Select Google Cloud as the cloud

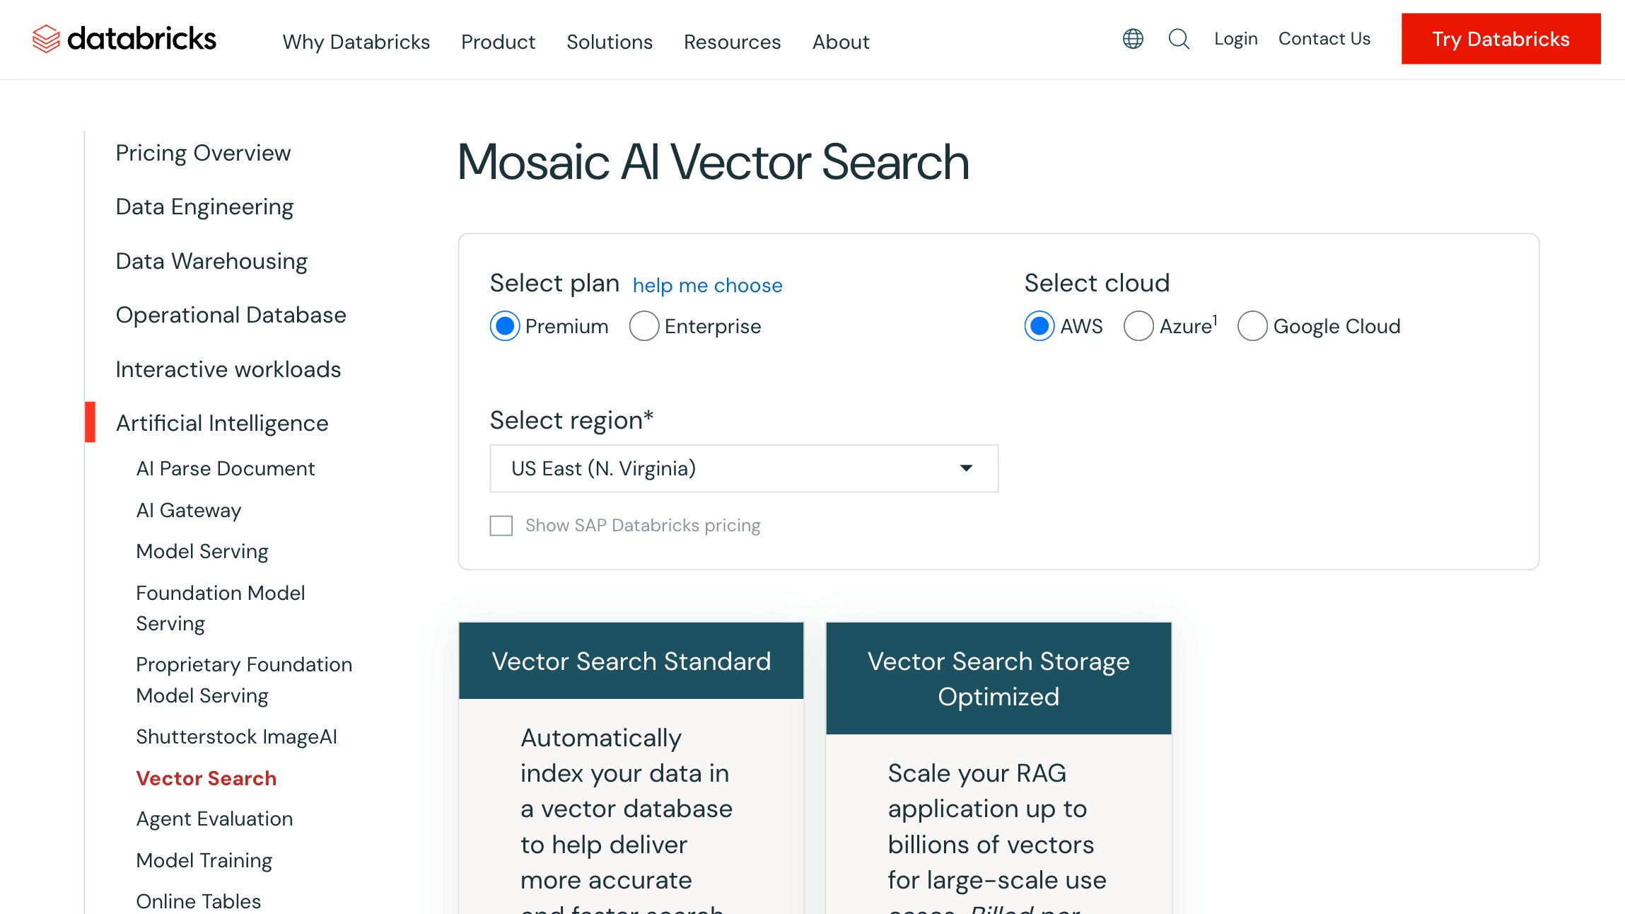tap(1253, 326)
